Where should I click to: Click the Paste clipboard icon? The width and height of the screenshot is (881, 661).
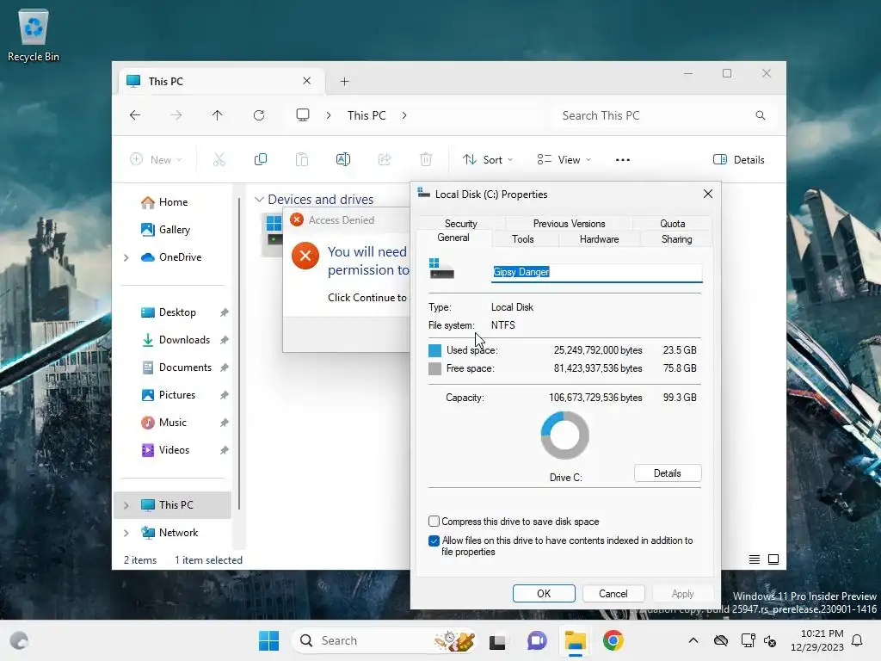tap(302, 159)
